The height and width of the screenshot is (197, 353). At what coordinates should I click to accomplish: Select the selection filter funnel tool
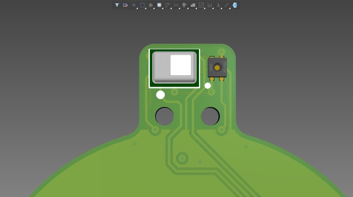pyautogui.click(x=117, y=5)
